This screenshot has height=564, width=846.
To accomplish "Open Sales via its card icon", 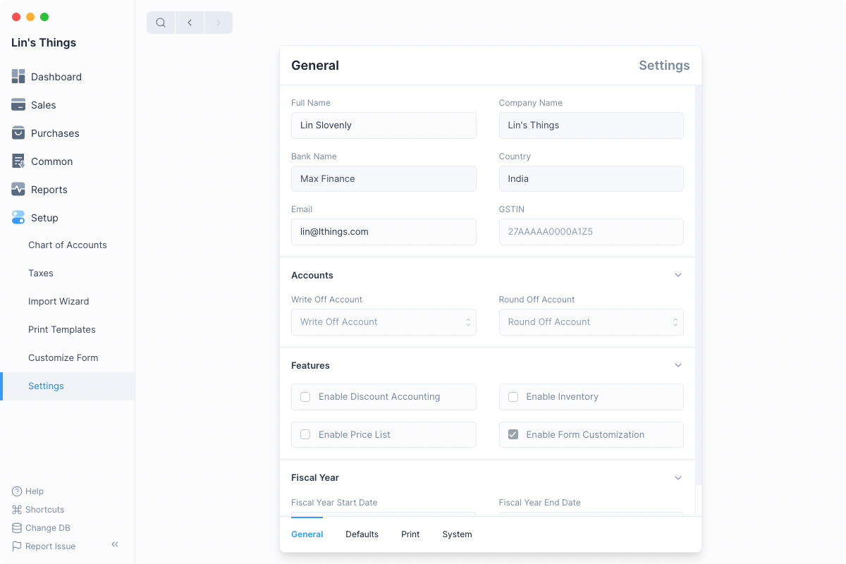I will 18,105.
